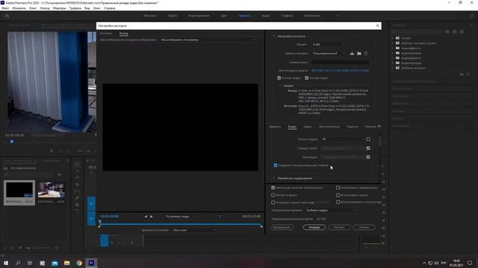The image size is (478, 268).
Task: Open the Подписи tab in export settings
Action: coord(353,127)
